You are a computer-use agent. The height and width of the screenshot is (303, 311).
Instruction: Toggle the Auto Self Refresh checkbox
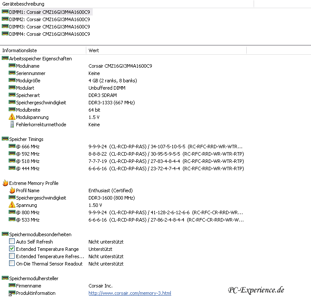click(12, 242)
